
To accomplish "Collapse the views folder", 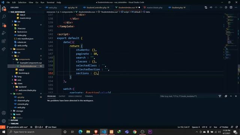I will coord(20,83).
